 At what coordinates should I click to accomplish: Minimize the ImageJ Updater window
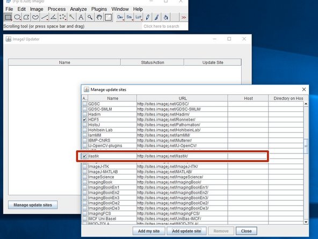[214, 39]
